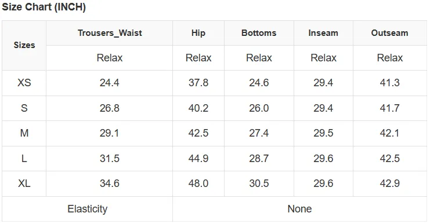
Task: Click the M size row label
Action: 24,133
